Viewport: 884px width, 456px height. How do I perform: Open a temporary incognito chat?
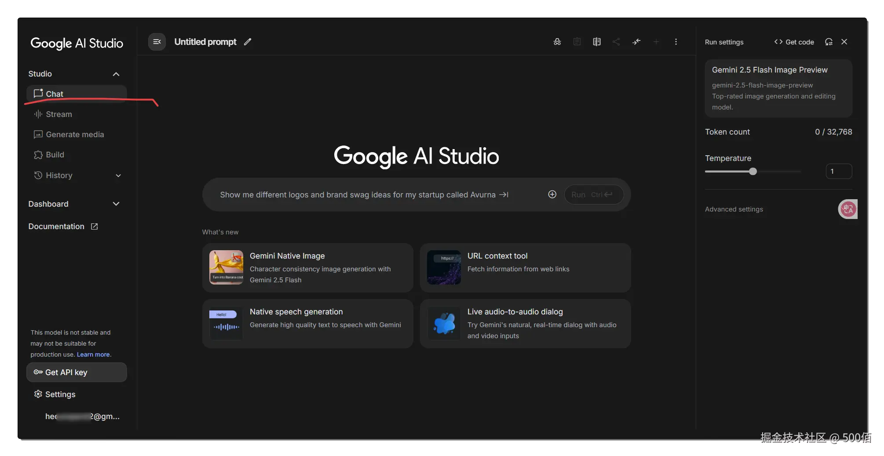click(x=557, y=42)
